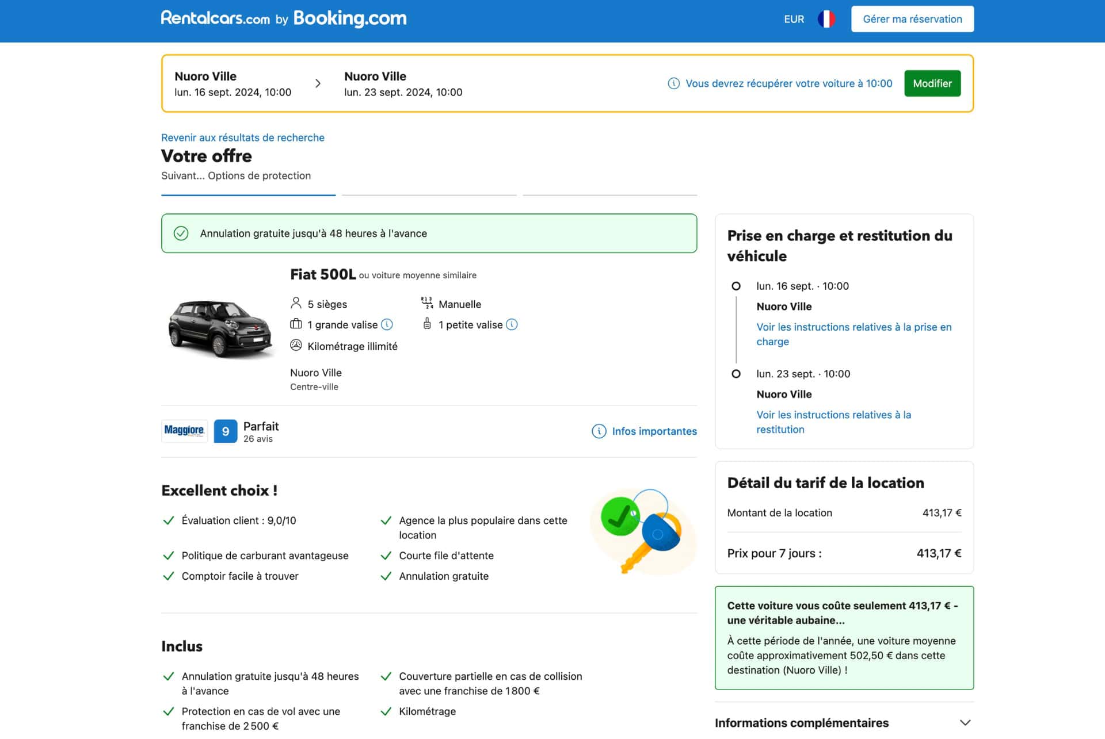1105x739 pixels.
Task: Open info icon next to 1 petite valise
Action: tap(512, 324)
